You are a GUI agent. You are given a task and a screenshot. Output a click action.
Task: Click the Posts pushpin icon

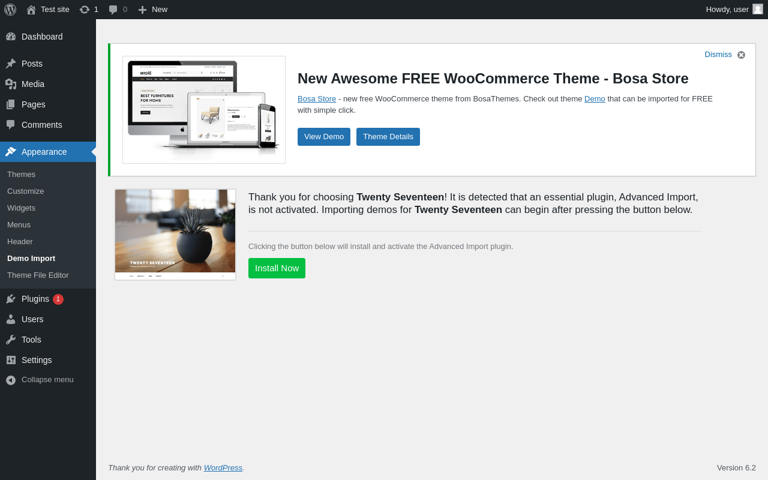tap(11, 64)
